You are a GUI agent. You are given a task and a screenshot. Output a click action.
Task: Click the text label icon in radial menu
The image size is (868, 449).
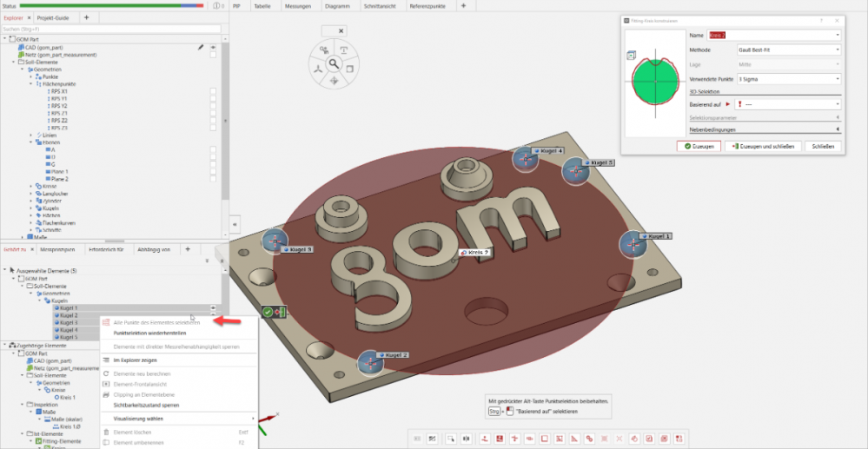point(343,49)
